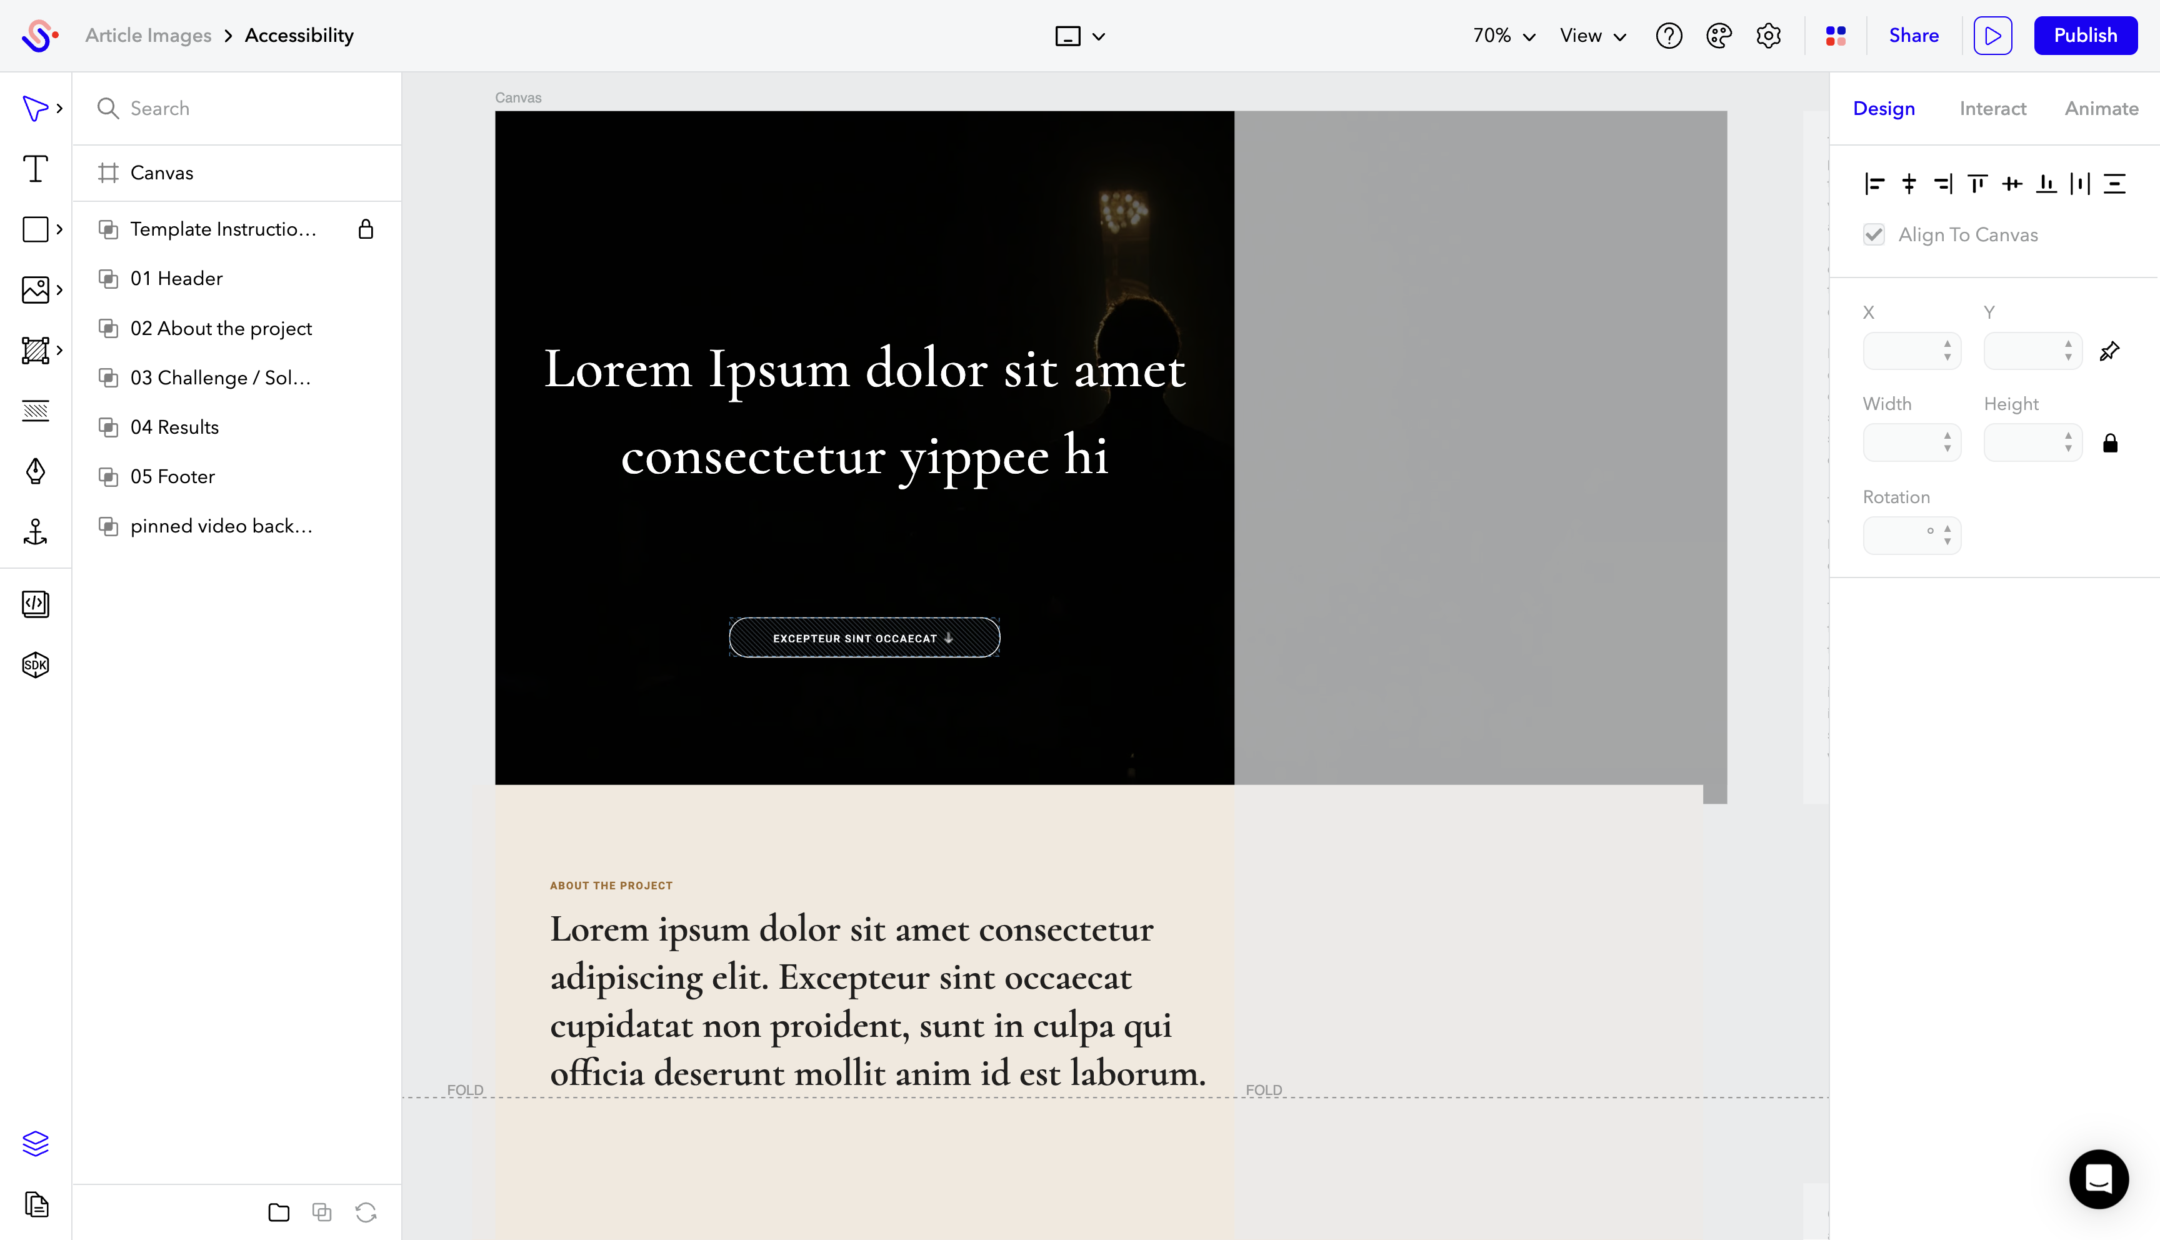Expand the media frame tool chevron

tap(59, 350)
